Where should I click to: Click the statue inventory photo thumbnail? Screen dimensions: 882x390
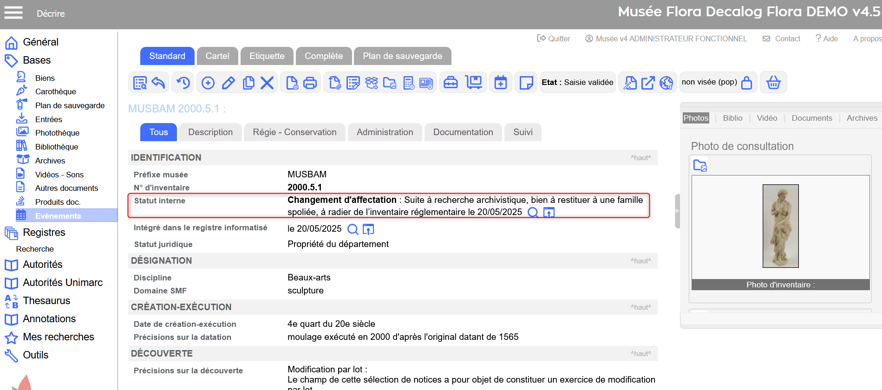780,226
